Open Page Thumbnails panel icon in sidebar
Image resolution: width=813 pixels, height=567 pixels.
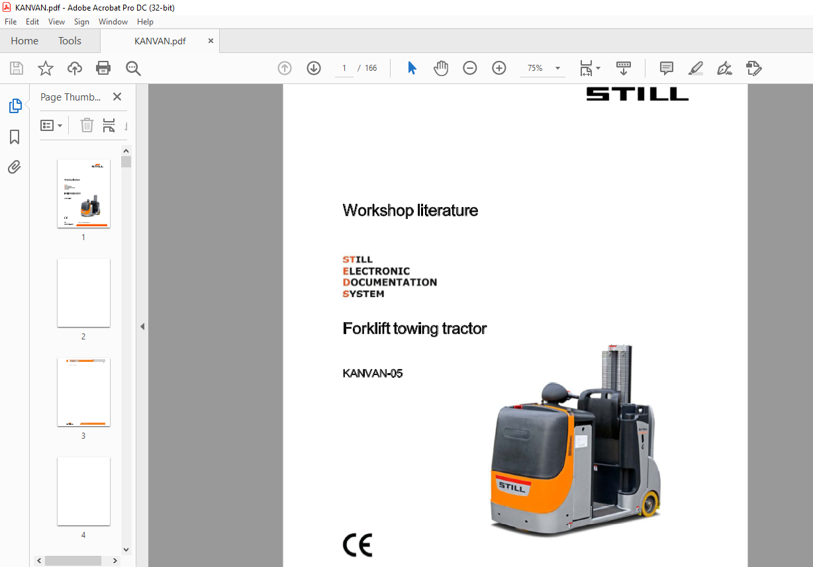(x=15, y=106)
